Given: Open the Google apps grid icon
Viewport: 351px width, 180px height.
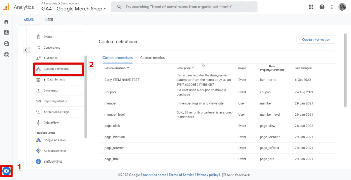Looking at the screenshot, I should point(311,7).
